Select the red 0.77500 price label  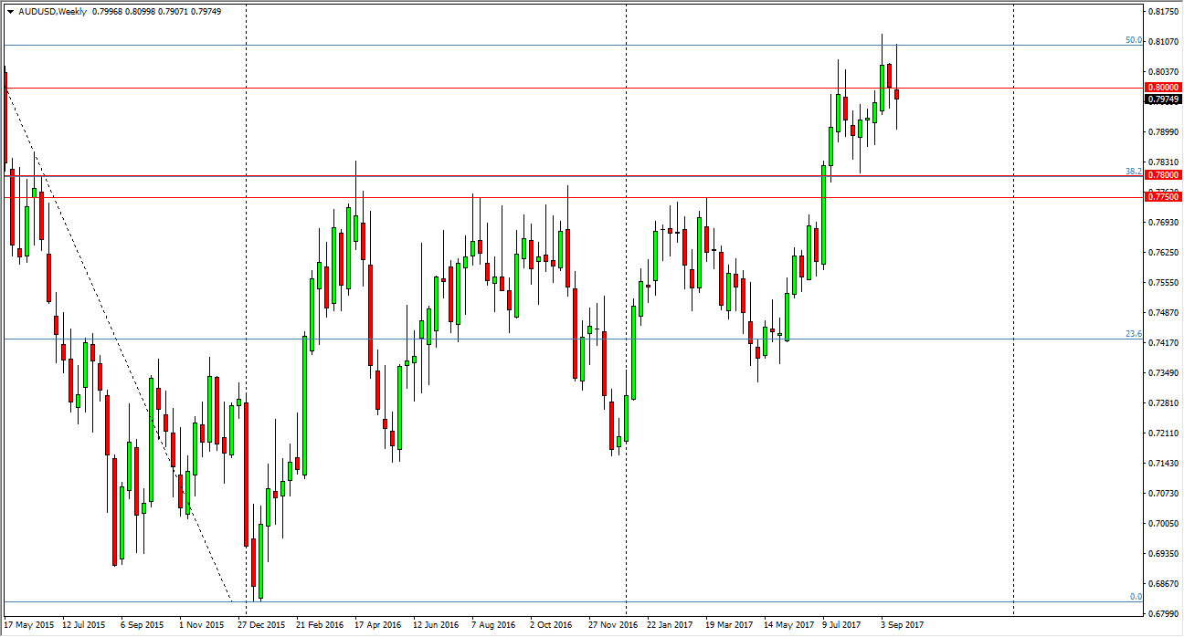tap(1161, 196)
